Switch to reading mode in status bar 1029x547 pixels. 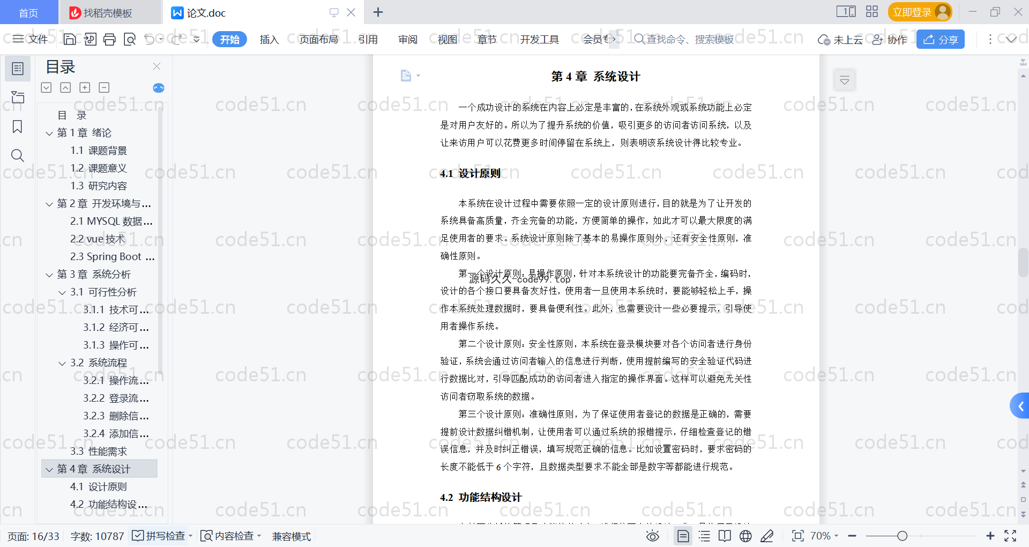(725, 536)
